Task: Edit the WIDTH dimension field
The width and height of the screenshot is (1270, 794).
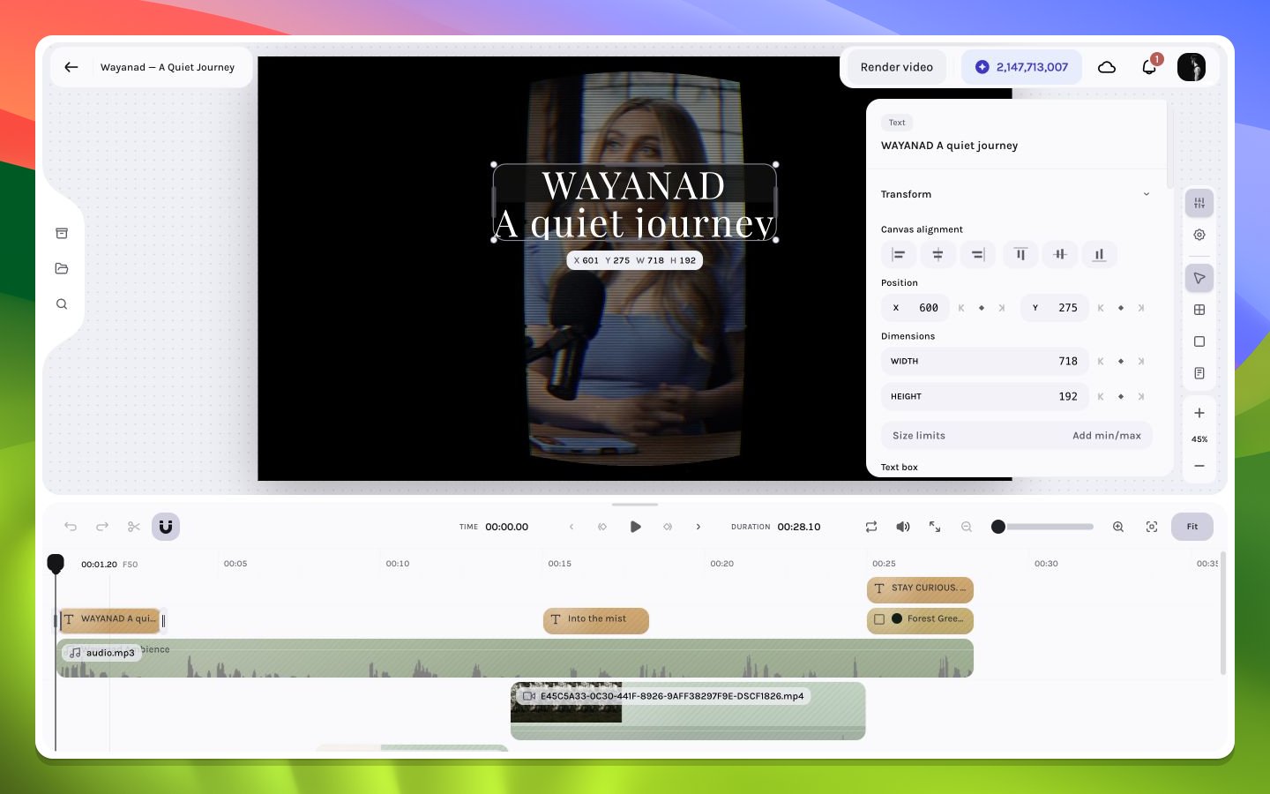Action: pos(985,361)
